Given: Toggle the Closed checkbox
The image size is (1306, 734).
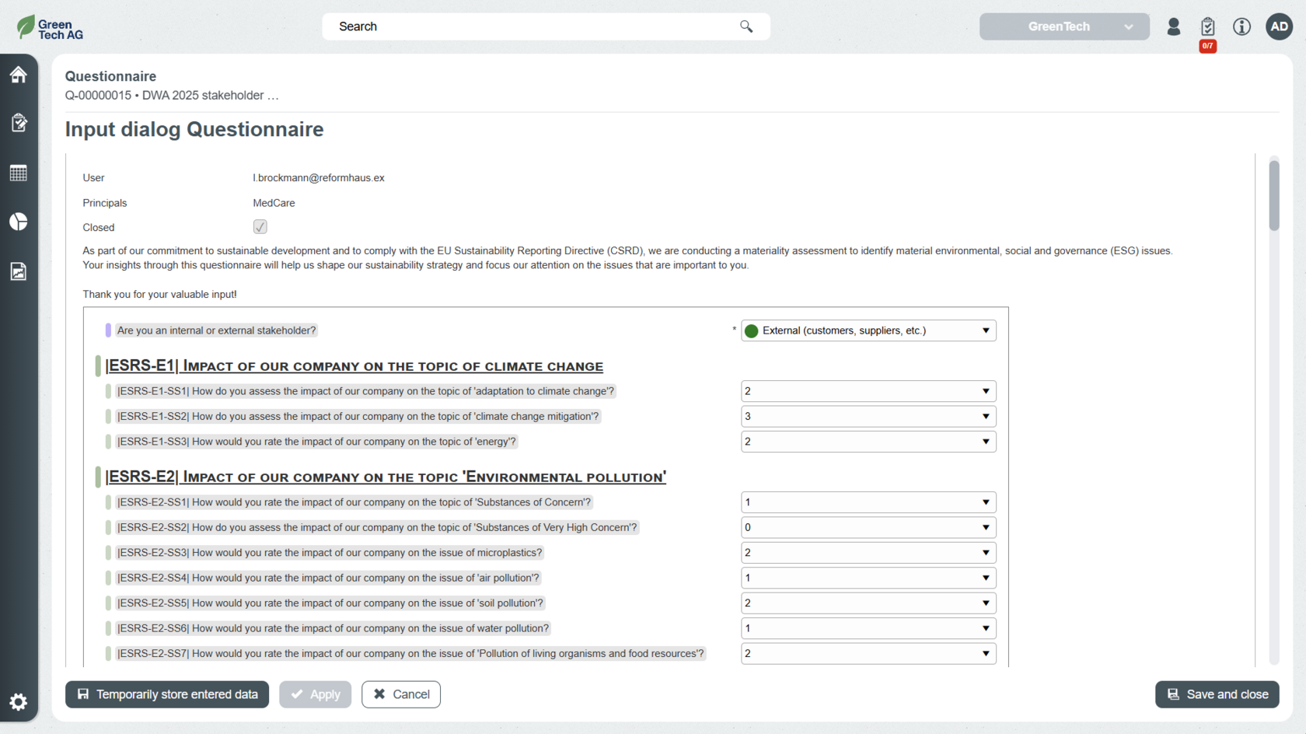Looking at the screenshot, I should coord(260,227).
